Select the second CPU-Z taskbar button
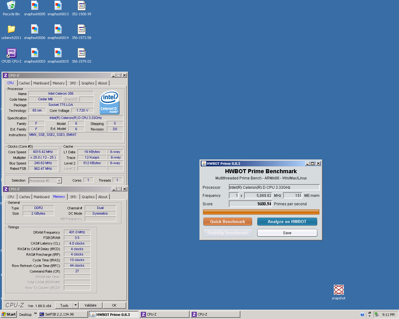 [x=215, y=315]
